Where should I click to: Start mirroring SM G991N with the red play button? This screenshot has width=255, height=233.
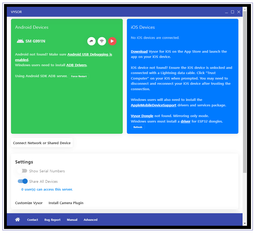(112, 41)
